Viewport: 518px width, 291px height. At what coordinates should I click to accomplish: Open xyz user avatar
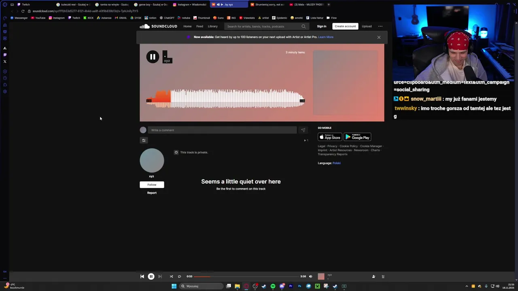coord(152,160)
